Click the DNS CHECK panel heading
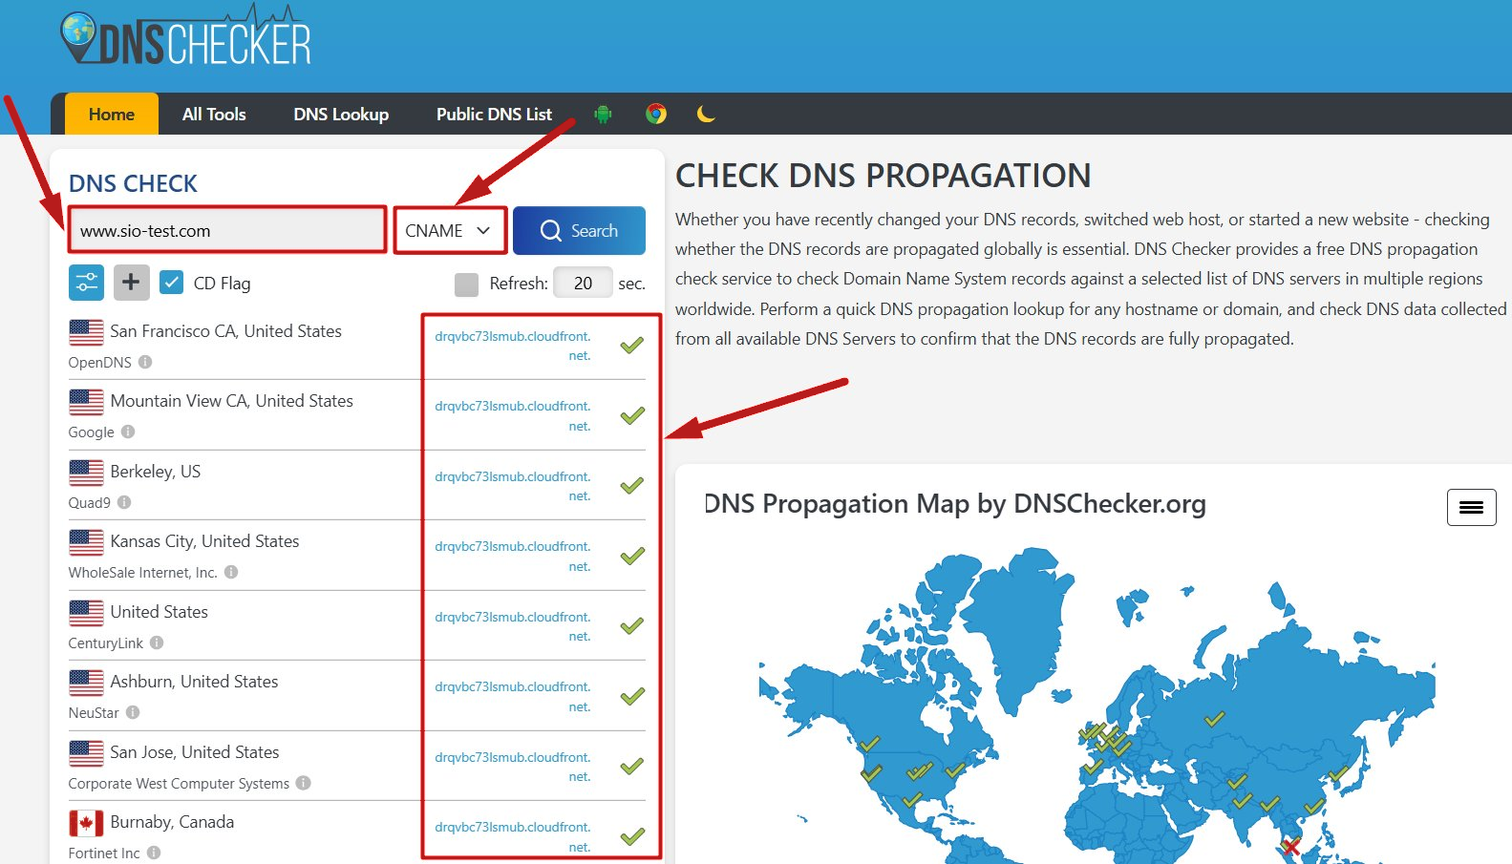 [x=133, y=183]
